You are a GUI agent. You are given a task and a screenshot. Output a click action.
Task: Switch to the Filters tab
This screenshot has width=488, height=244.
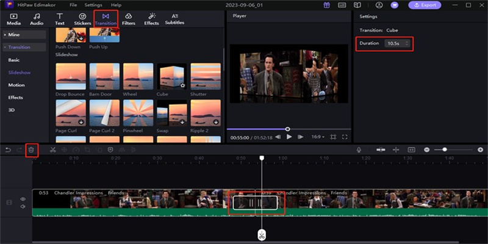128,19
